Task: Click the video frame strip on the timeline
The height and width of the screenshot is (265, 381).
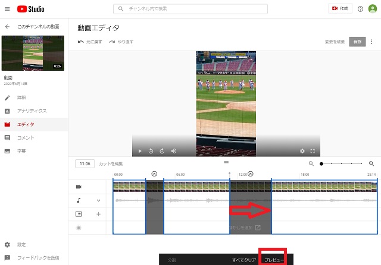Action: click(x=245, y=187)
